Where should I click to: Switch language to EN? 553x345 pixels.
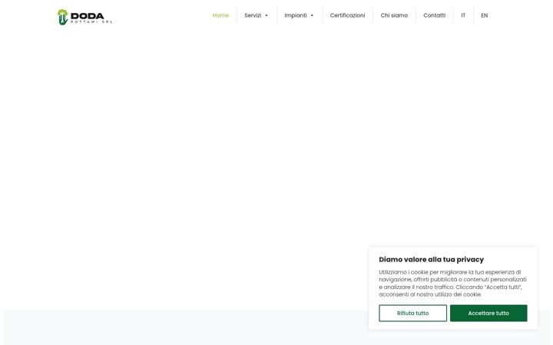pos(484,15)
